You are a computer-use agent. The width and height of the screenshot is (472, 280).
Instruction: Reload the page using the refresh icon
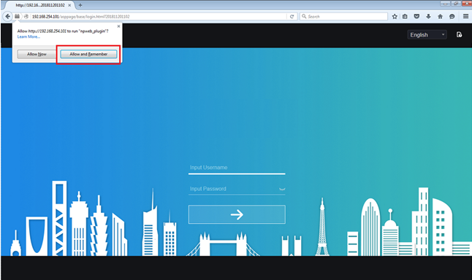pyautogui.click(x=292, y=17)
